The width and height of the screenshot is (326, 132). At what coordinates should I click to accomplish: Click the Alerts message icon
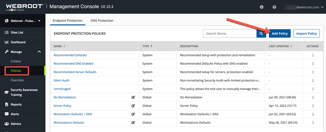6,114
